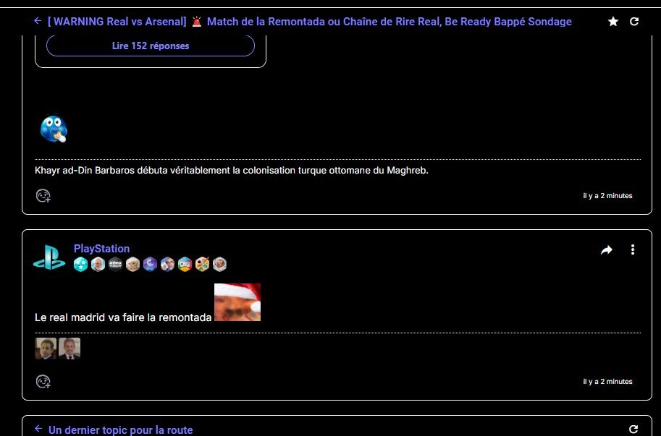Reply to PlayStation's post with share arrow
Viewport: 661px width, 436px height.
pyautogui.click(x=607, y=250)
